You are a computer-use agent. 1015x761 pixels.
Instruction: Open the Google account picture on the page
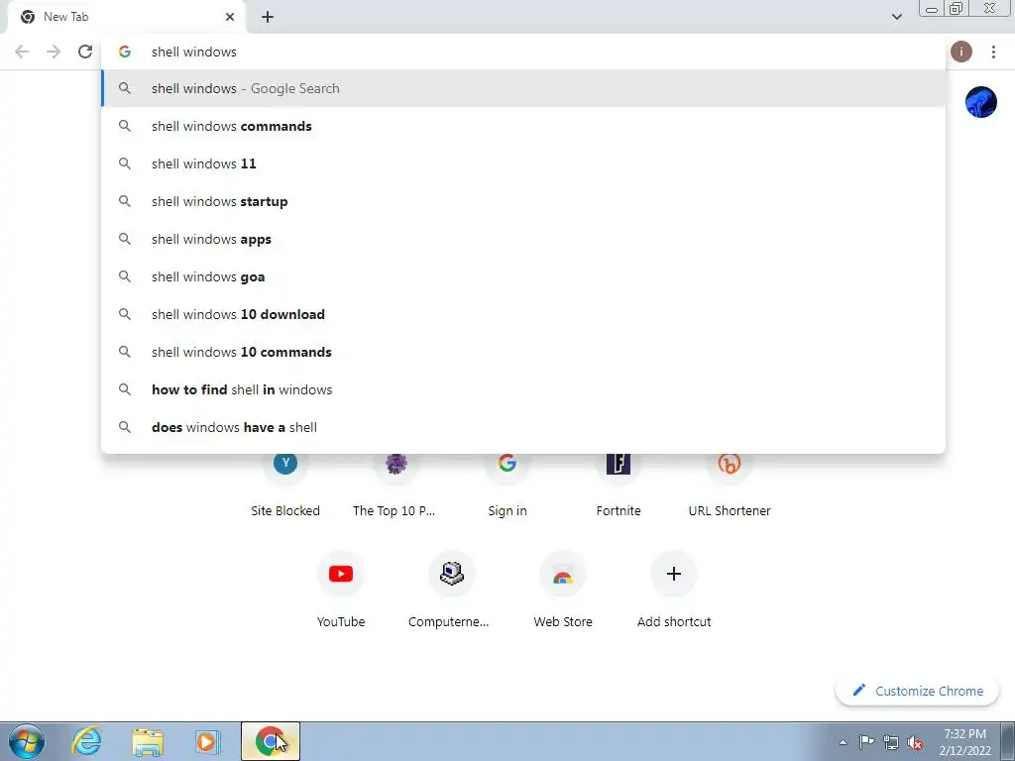980,102
